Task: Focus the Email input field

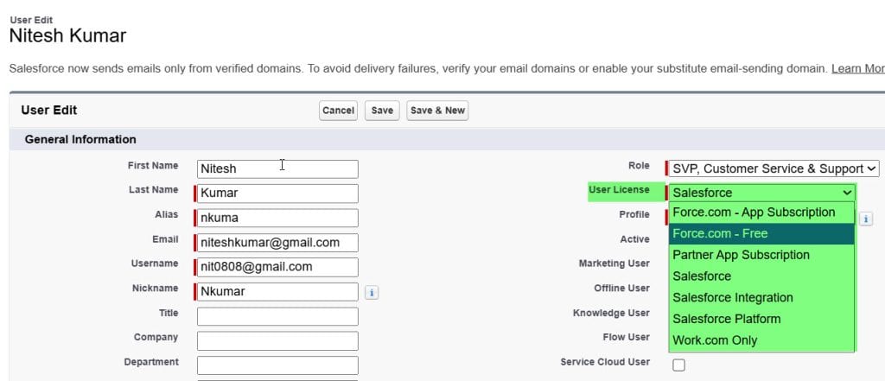Action: (x=277, y=243)
